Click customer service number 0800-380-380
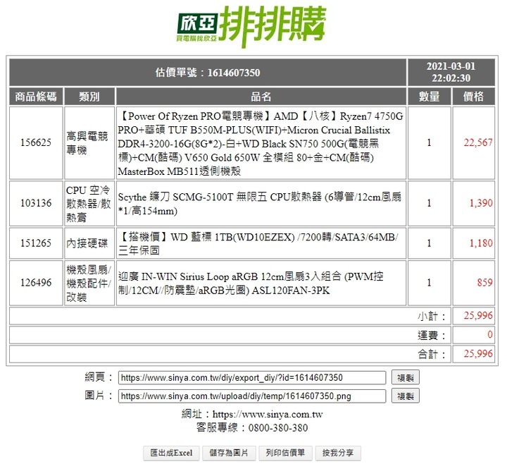Viewport: 507px width, 476px height. click(x=277, y=428)
